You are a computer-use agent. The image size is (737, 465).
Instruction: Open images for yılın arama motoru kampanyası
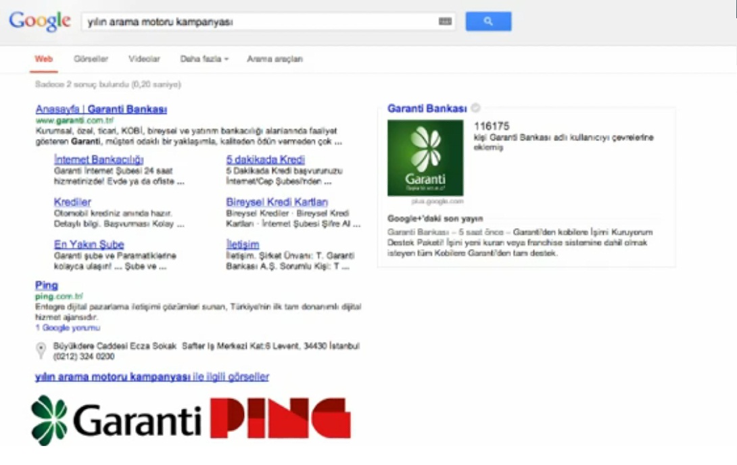(151, 376)
